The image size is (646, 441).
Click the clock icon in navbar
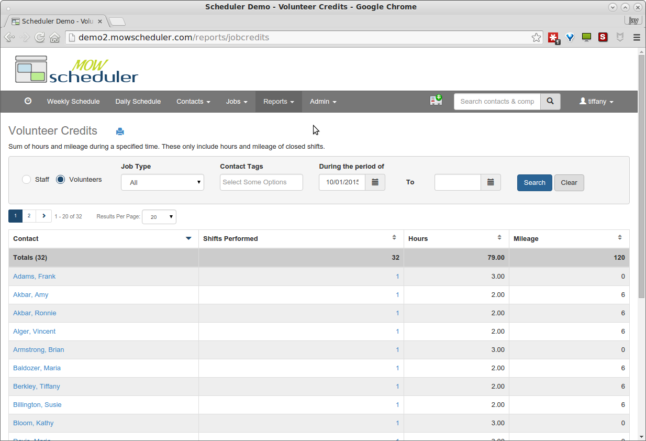click(28, 101)
